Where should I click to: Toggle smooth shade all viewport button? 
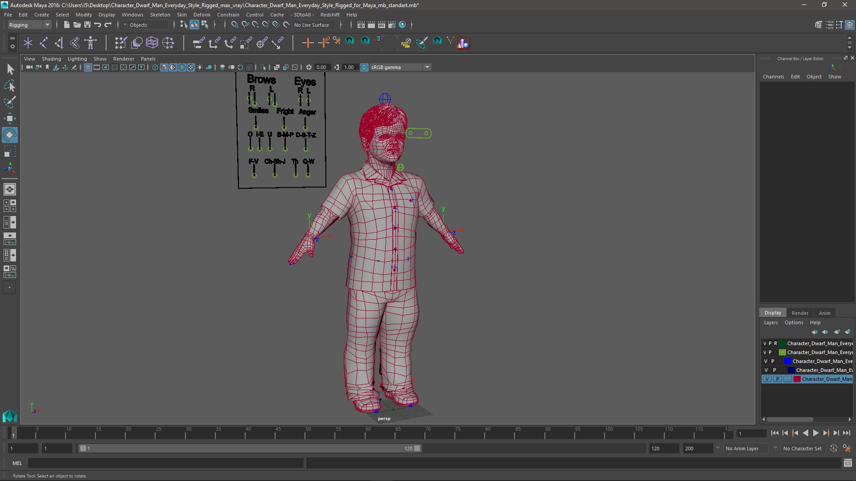pos(164,67)
